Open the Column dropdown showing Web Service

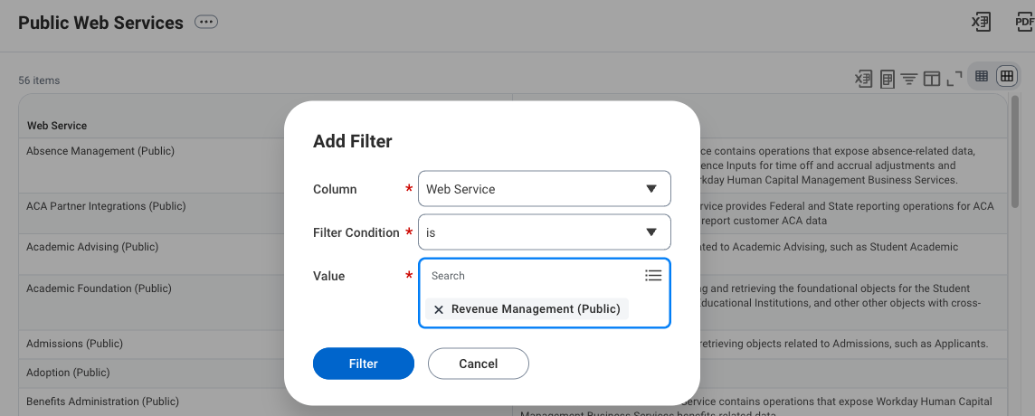pos(545,189)
